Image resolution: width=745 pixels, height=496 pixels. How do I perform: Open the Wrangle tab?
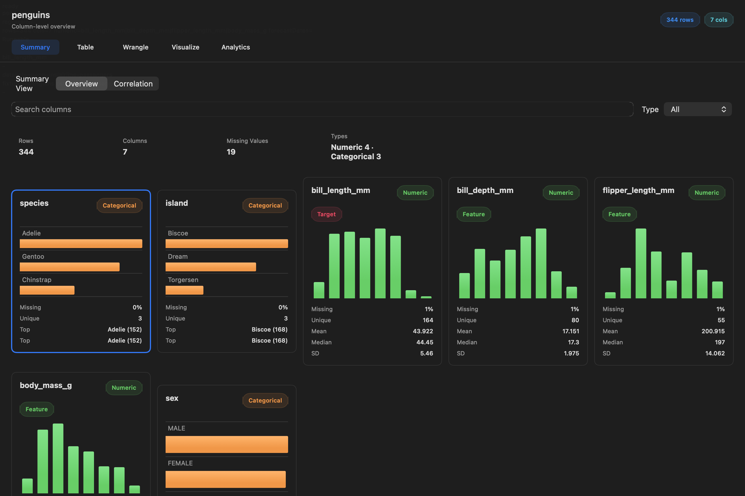[135, 47]
